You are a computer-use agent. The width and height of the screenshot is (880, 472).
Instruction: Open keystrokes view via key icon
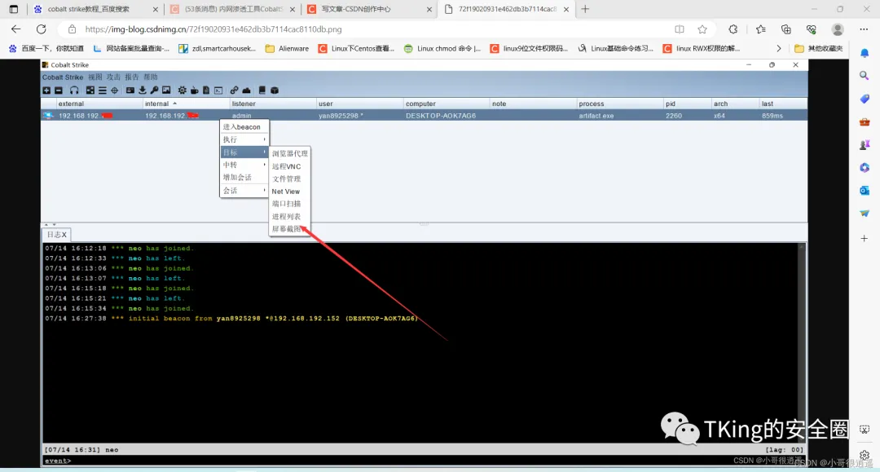click(x=154, y=90)
